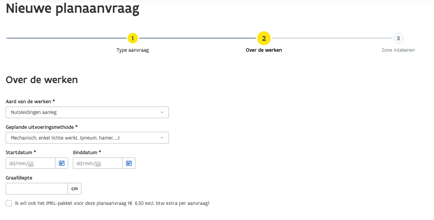Click step 3 circle in progress bar

[398, 38]
